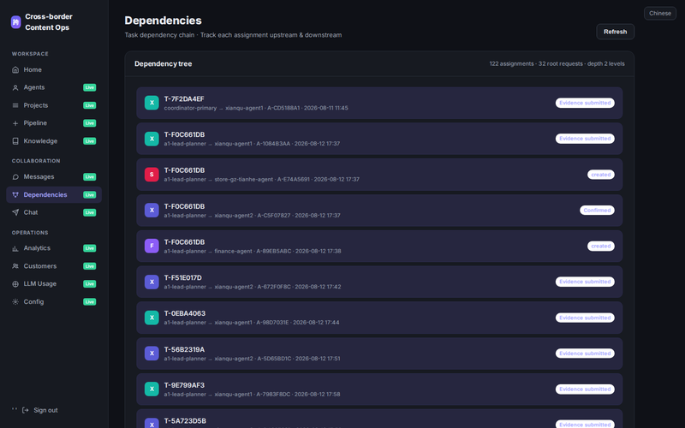Image resolution: width=685 pixels, height=428 pixels.
Task: Click the Live badge beside LLM Usage
Action: pos(90,284)
